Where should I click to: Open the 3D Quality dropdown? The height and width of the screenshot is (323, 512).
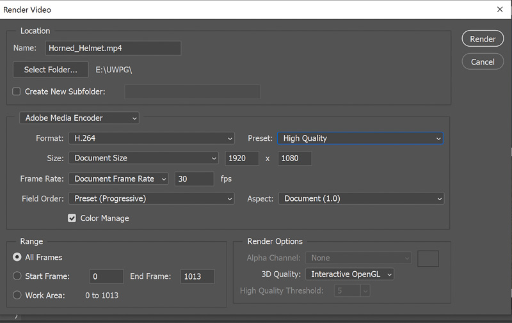pyautogui.click(x=349, y=274)
